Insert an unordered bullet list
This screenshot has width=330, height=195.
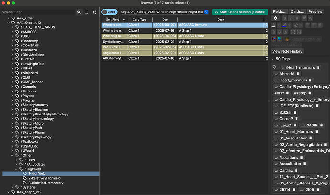[x=308, y=25]
